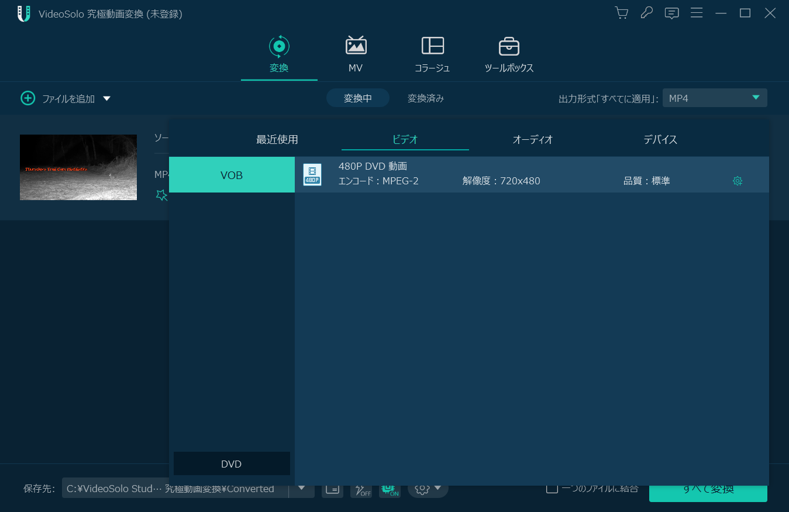Toggle the high-speed conversion OFF icon

click(x=361, y=490)
